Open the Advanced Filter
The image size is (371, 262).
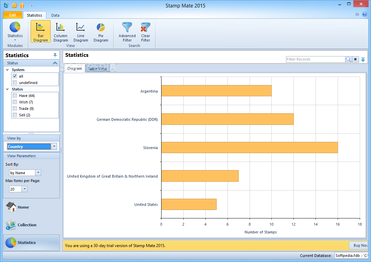tap(127, 32)
